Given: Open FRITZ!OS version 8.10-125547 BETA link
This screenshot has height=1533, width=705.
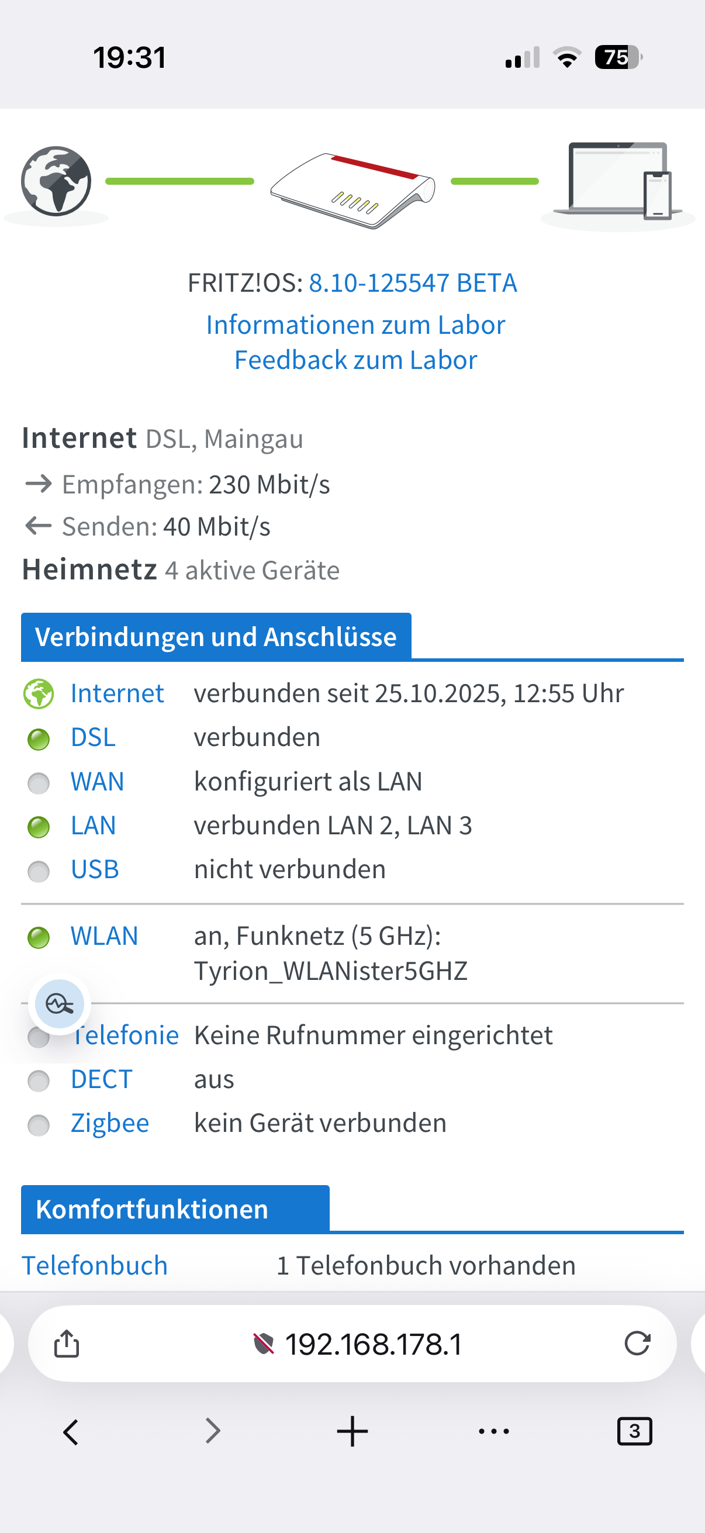Looking at the screenshot, I should point(413,282).
